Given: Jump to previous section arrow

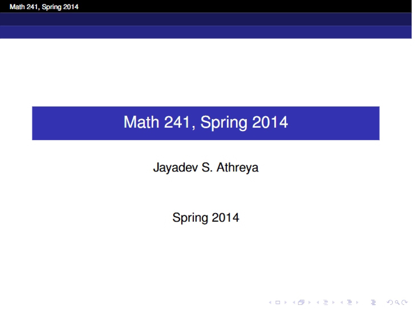Looking at the screenshot, I should 342,303.
